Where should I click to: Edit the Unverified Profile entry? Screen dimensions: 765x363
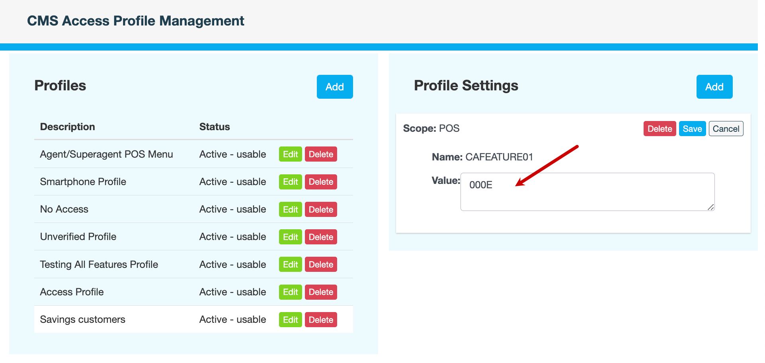pyautogui.click(x=290, y=237)
